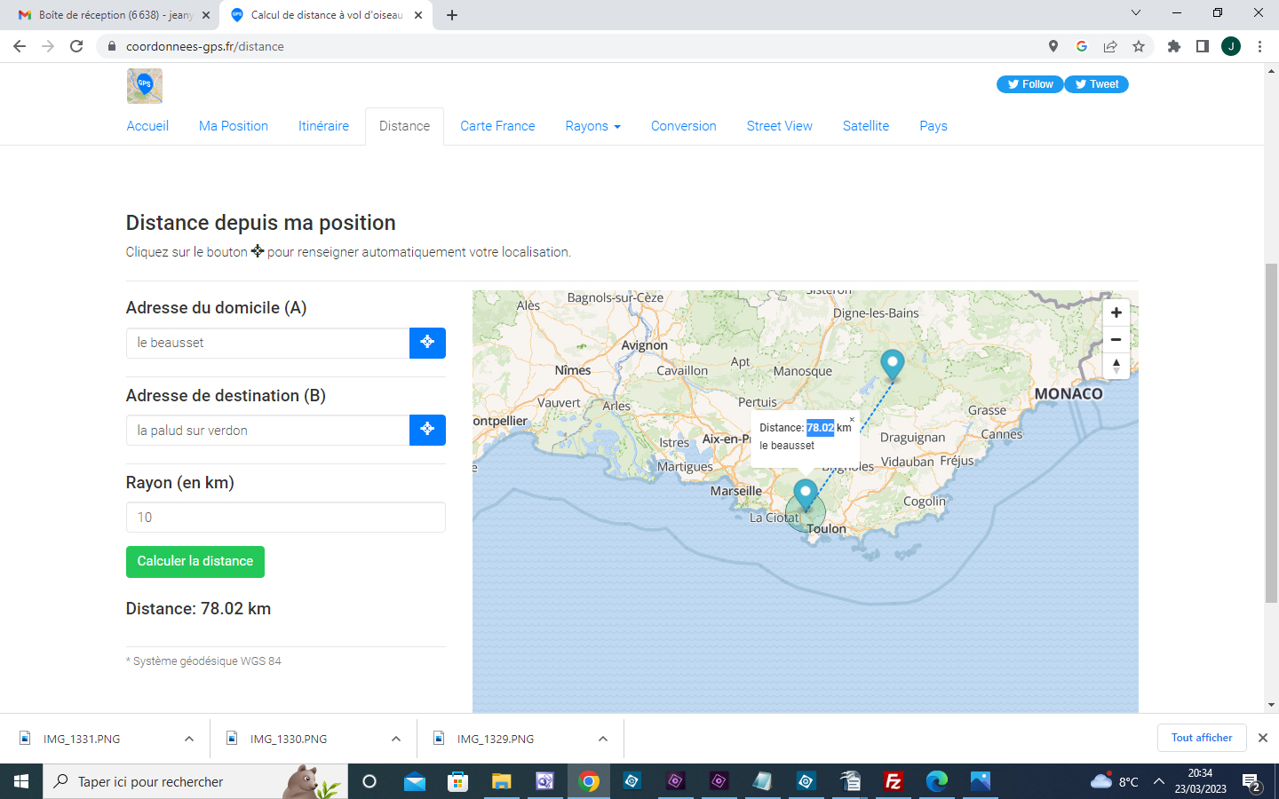
Task: Click the taskbar search box
Action: (x=195, y=781)
